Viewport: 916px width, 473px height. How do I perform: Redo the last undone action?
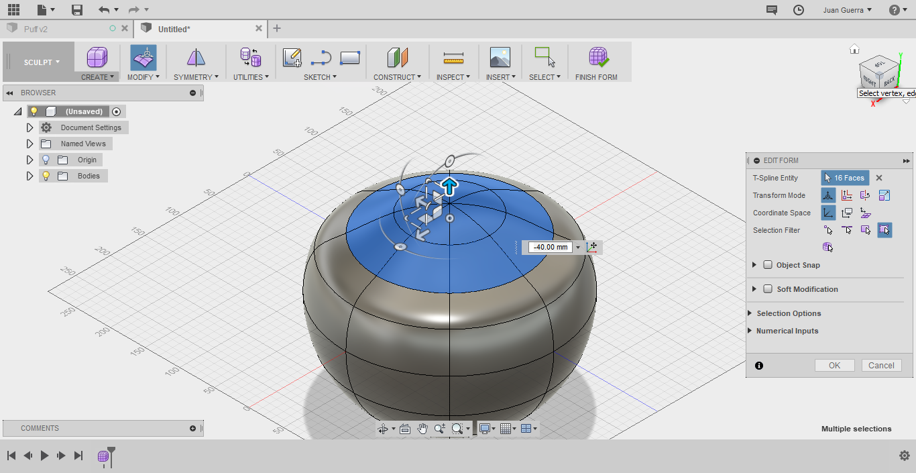133,10
